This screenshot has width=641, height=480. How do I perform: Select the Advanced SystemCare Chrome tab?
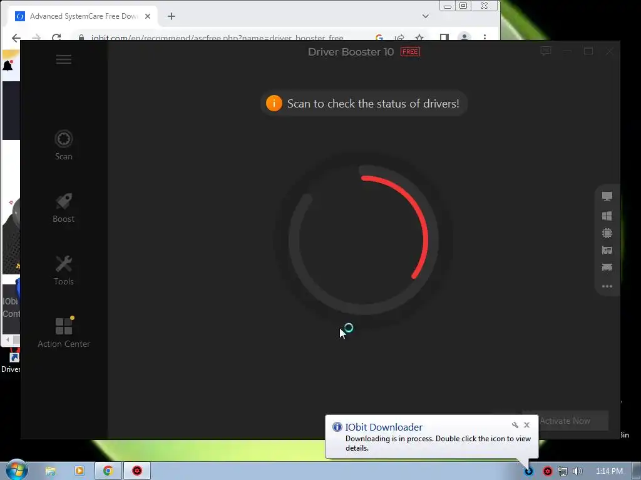[x=83, y=16]
